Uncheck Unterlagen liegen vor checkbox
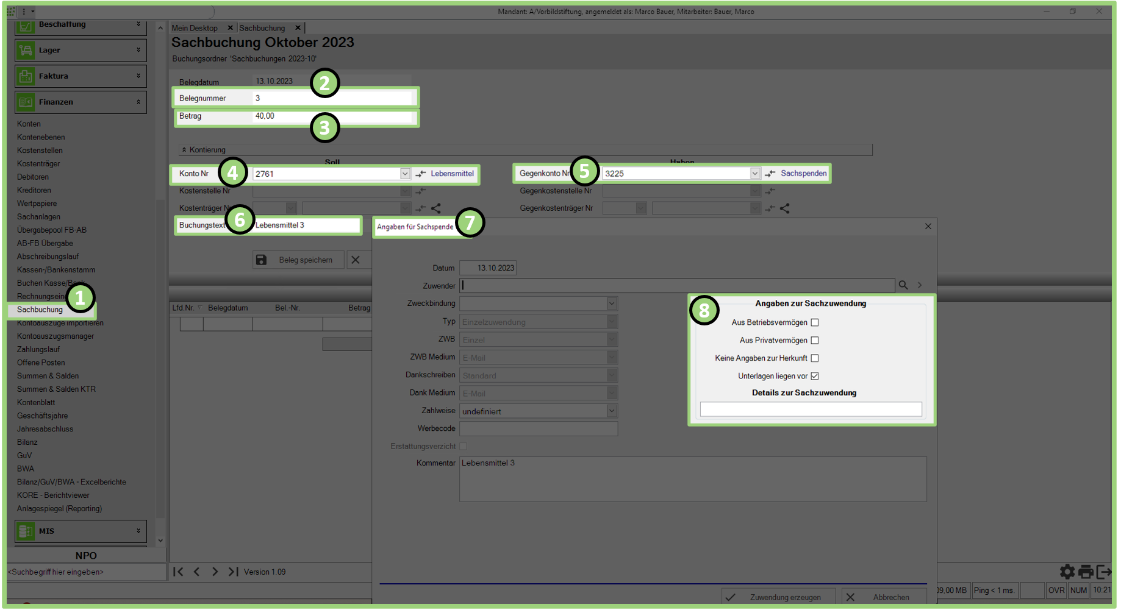The height and width of the screenshot is (610, 1121). (x=815, y=376)
